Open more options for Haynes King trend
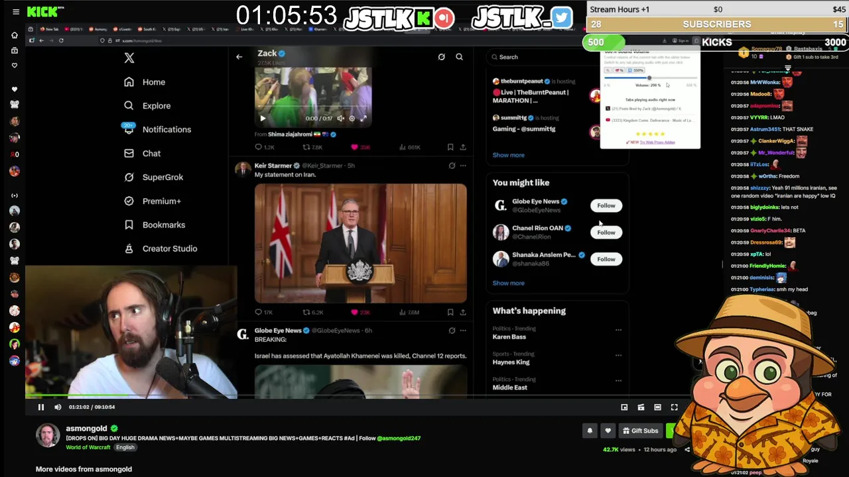Image resolution: width=849 pixels, height=477 pixels. coord(618,355)
